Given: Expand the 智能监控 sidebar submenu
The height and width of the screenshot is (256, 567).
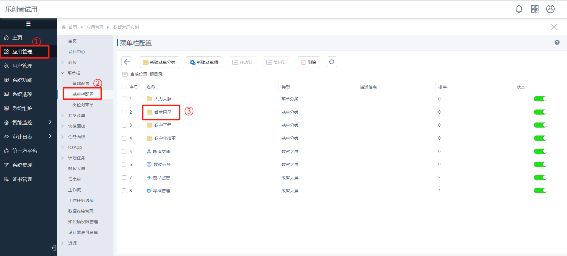Looking at the screenshot, I should 50,122.
